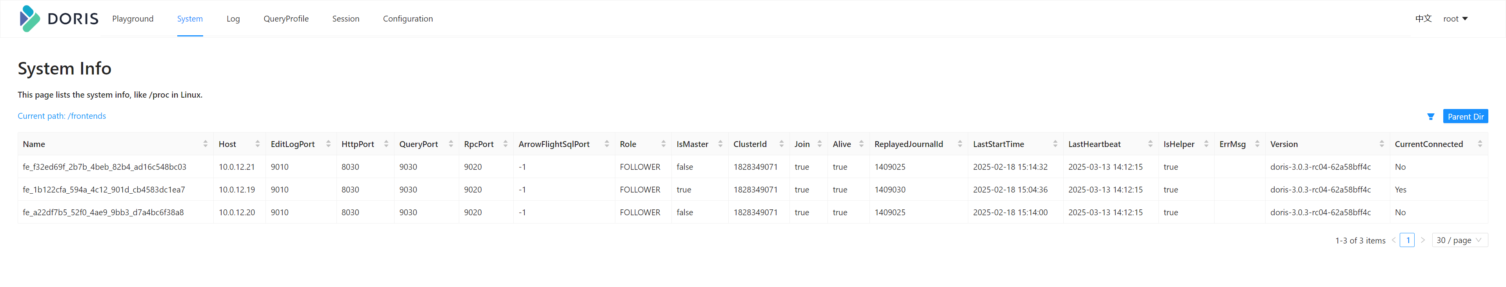Screen dimensions: 1506x287
Task: Sort by IsMaster column arrows
Action: coord(720,144)
